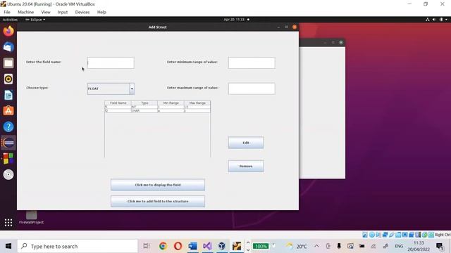
Task: Open Visual Studio from the taskbar
Action: 207,246
